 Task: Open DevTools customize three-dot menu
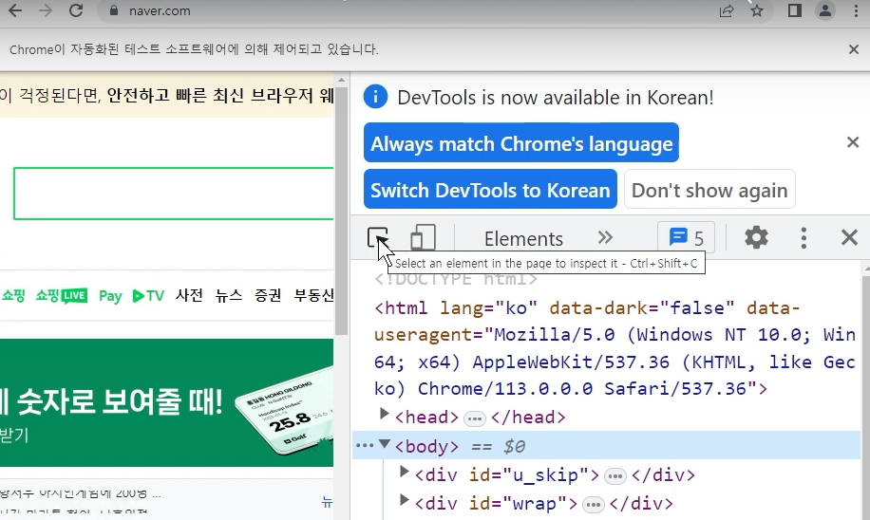tap(804, 238)
